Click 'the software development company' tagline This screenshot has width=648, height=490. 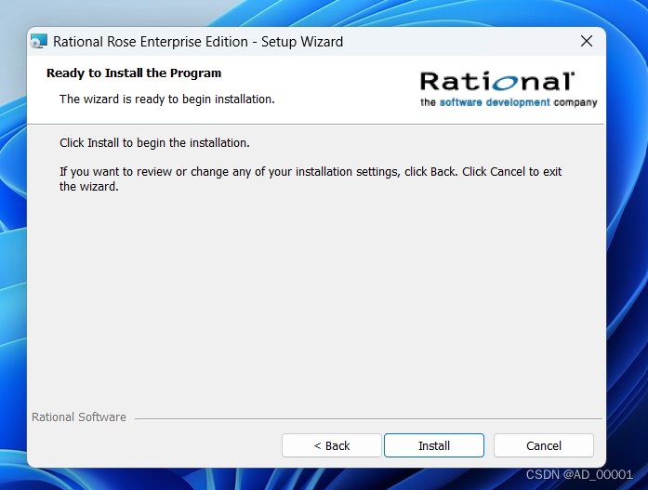click(x=509, y=102)
